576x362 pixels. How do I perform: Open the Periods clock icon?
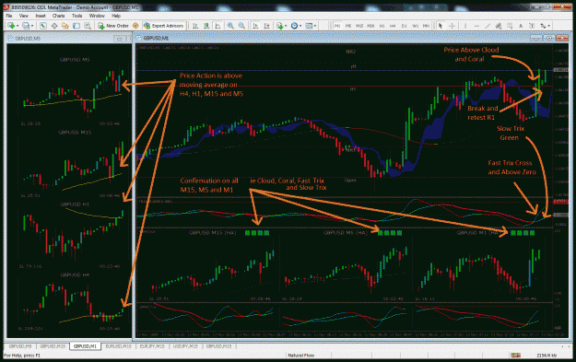pyautogui.click(x=294, y=26)
